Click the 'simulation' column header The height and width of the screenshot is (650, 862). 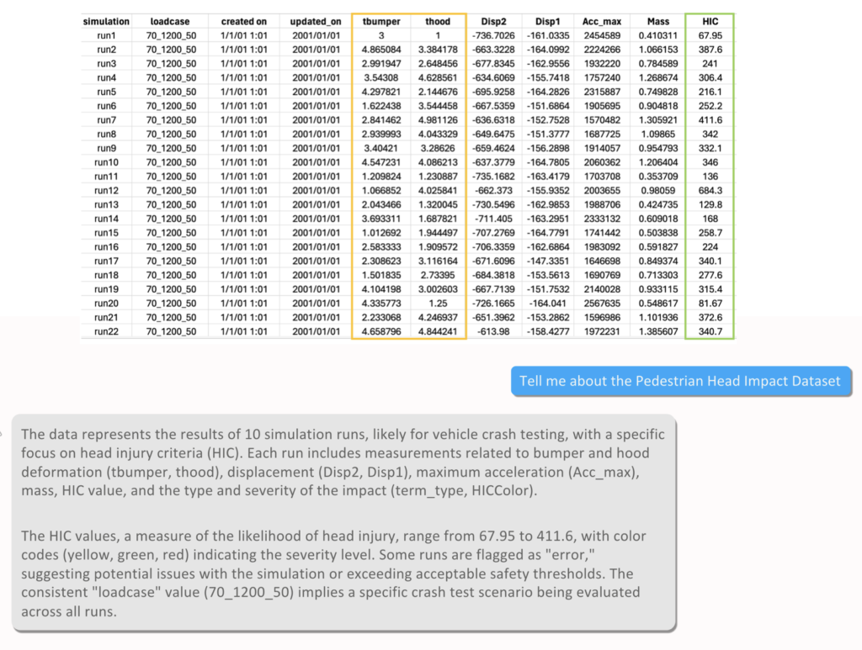click(x=106, y=21)
